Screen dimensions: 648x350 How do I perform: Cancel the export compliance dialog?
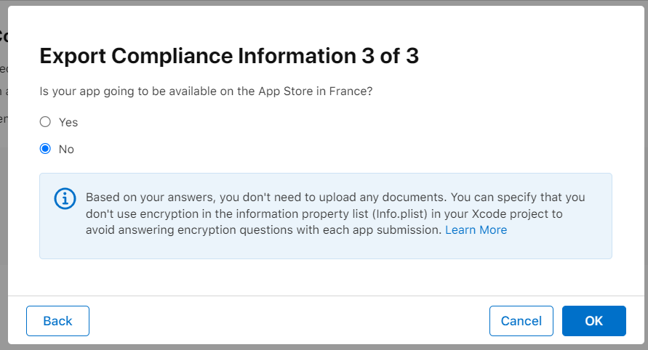(521, 321)
